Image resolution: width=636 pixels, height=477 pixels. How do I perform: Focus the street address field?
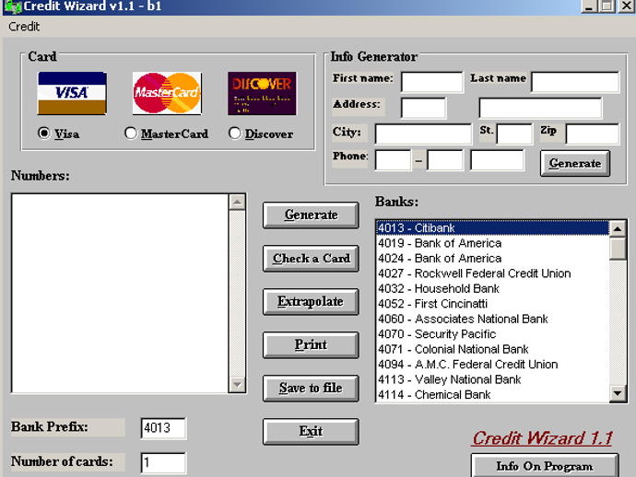point(540,108)
